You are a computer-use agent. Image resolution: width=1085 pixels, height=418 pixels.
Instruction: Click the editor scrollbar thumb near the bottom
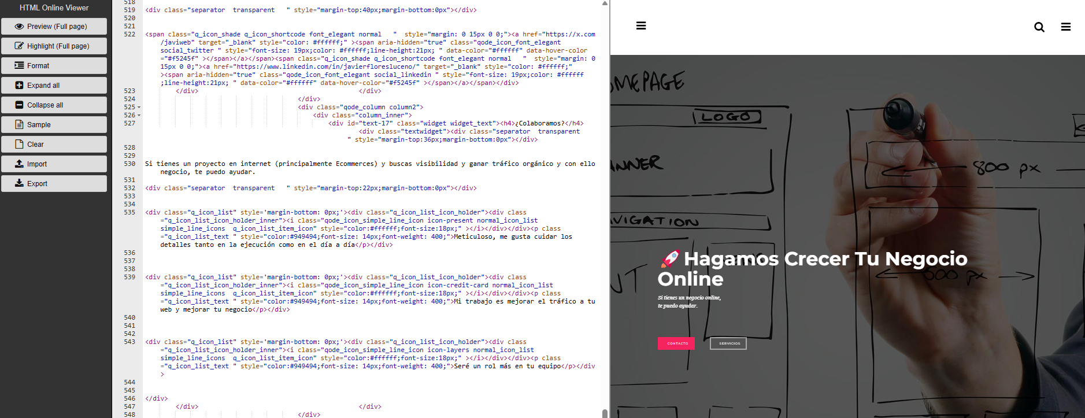pyautogui.click(x=605, y=413)
